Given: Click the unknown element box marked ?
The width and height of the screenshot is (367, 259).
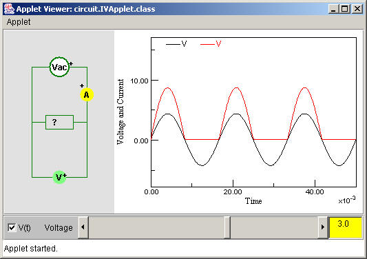Looking at the screenshot, I should 59,122.
